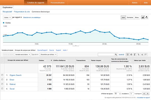The image size is (151, 100).
Task: Open Création de rapports tab
Action: (36, 3)
